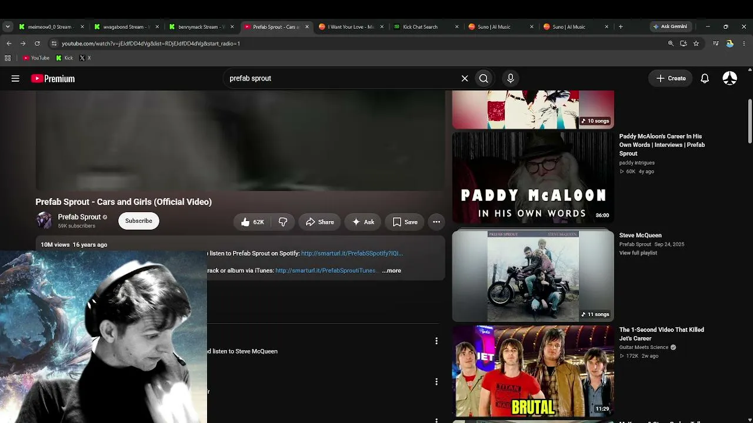
Task: Play 'Paddy McAloon In His Own Words' thumbnail
Action: point(533,177)
